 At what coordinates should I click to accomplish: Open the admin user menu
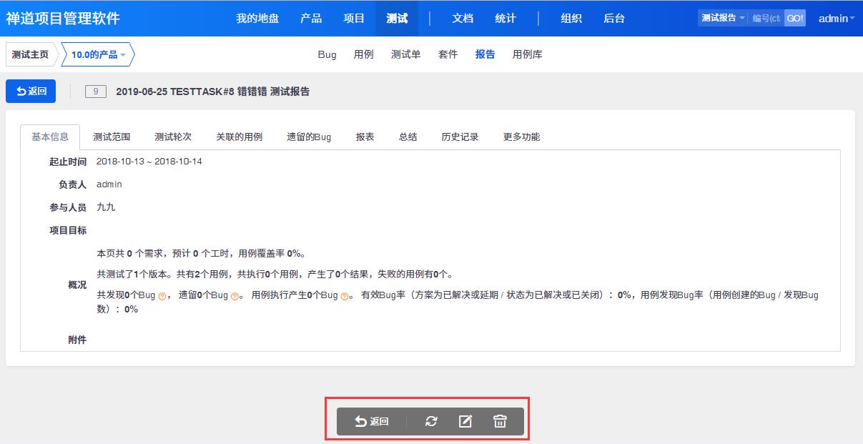[x=836, y=19]
